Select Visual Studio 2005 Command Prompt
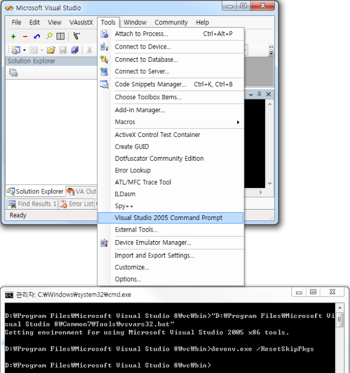The width and height of the screenshot is (350, 373). coord(171,218)
